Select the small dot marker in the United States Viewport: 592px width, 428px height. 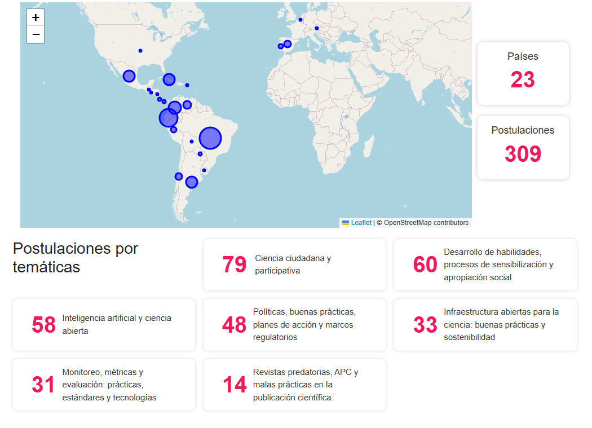140,51
